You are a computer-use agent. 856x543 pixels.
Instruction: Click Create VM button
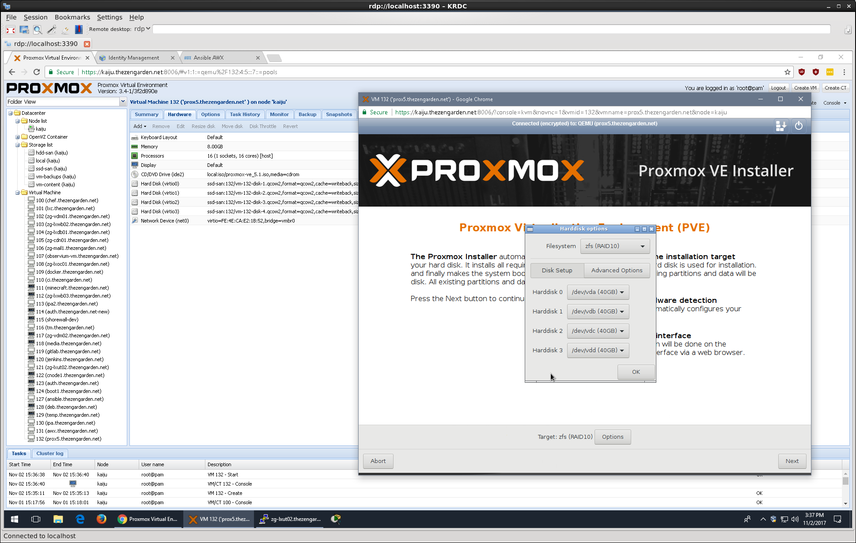tap(805, 88)
